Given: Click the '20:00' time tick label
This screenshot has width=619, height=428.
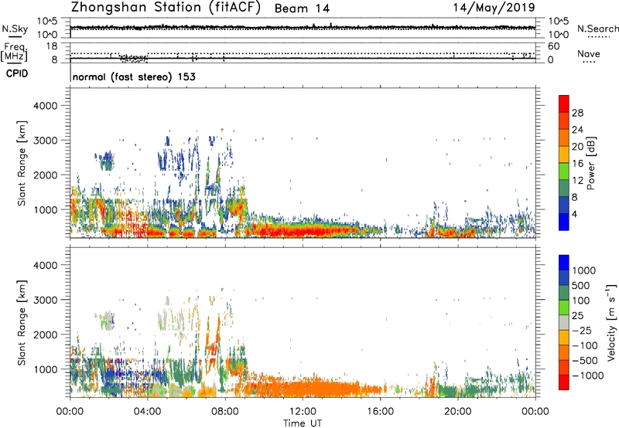Looking at the screenshot, I should point(457,412).
